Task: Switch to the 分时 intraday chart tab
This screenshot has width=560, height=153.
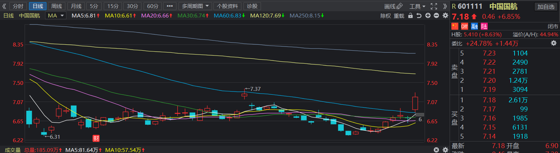Action: [x=18, y=6]
